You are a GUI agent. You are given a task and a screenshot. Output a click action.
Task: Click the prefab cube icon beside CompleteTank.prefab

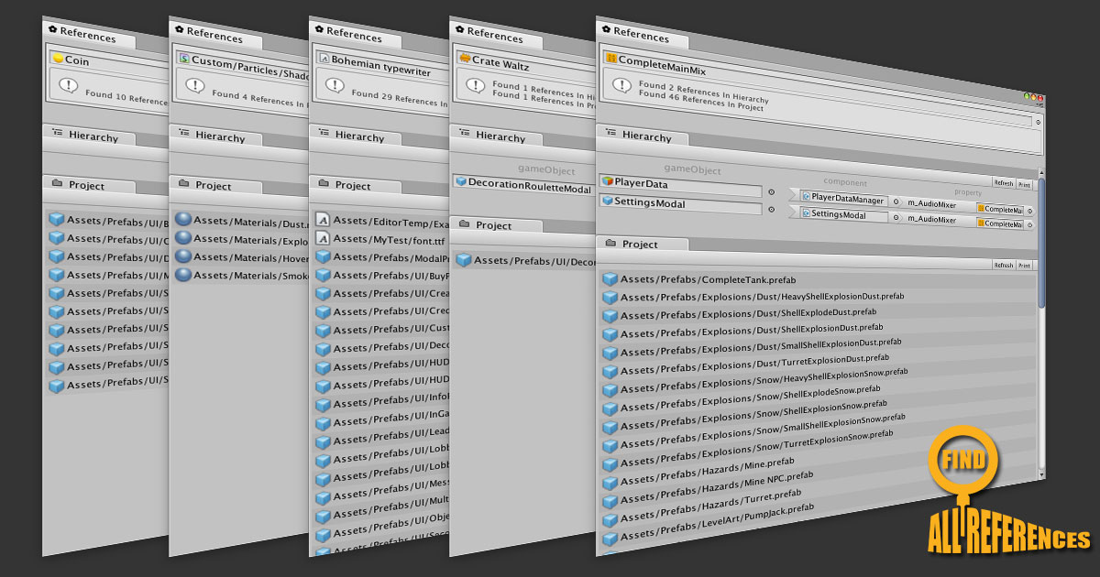(610, 277)
